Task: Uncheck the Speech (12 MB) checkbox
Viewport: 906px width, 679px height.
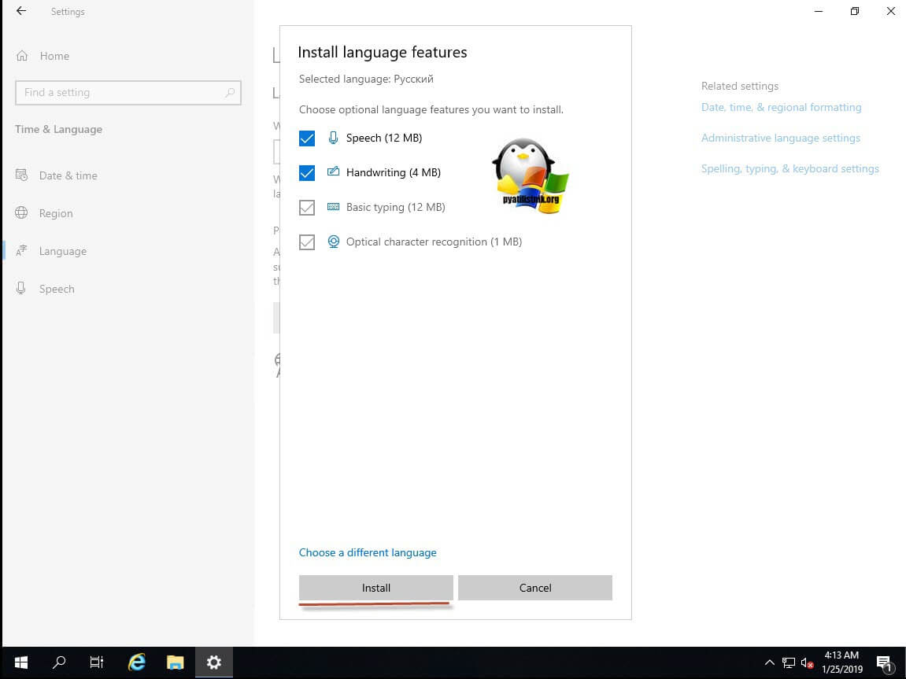Action: [307, 138]
